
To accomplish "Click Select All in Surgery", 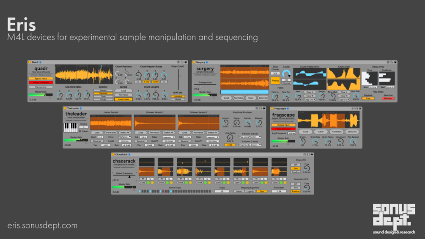I will [x=263, y=98].
